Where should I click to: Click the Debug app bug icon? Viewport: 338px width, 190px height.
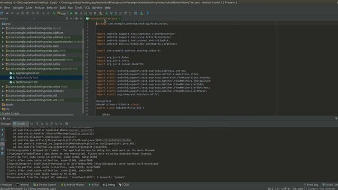click(x=76, y=13)
